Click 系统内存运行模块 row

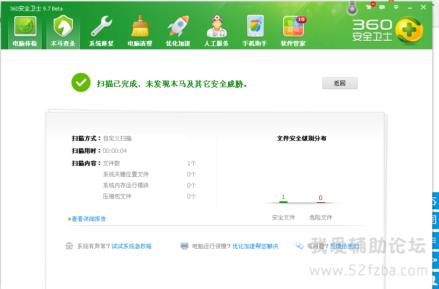coord(150,185)
